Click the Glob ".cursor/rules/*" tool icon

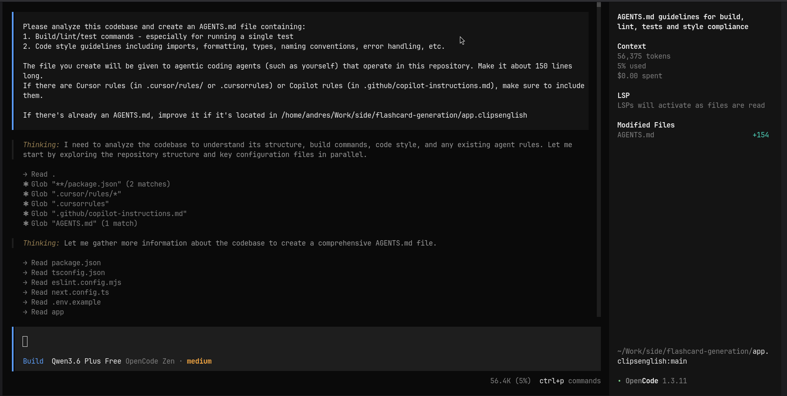coord(25,194)
